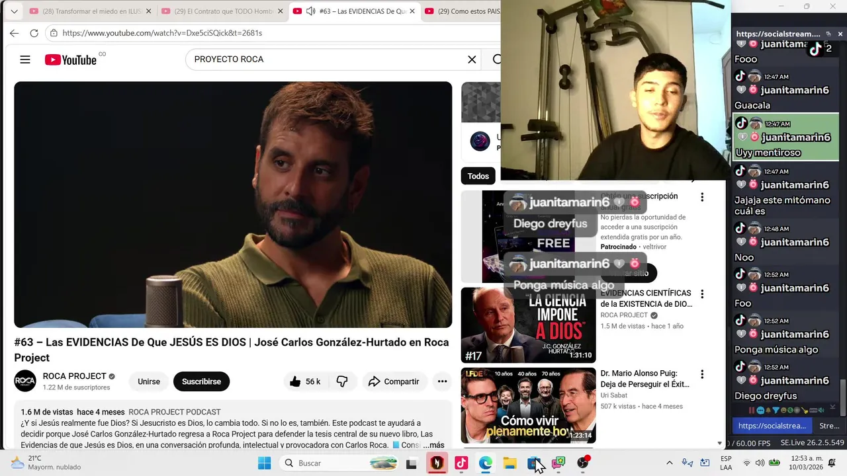The height and width of the screenshot is (476, 847).
Task: Open Microsoft Edge from the taskbar
Action: point(486,463)
